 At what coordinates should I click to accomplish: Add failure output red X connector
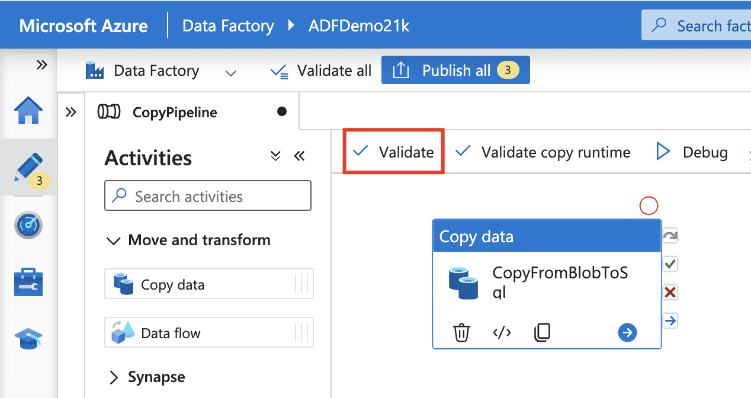coord(670,292)
